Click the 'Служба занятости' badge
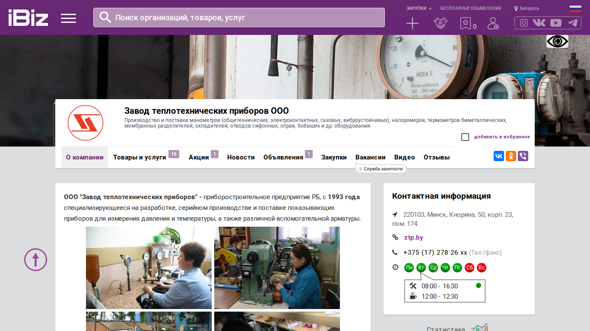 coord(381,169)
